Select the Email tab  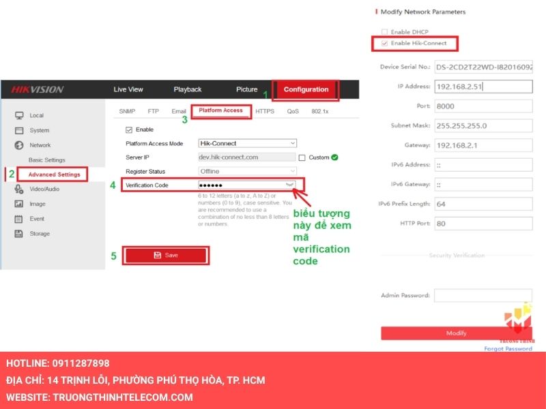[x=179, y=111]
